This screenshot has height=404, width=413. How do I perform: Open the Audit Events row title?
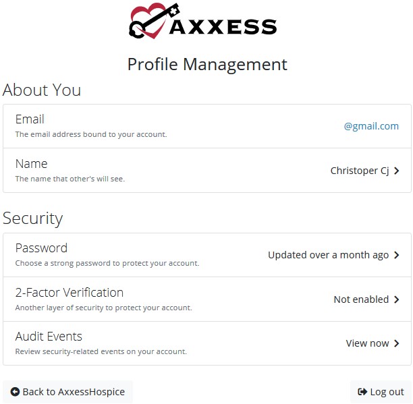[49, 337]
